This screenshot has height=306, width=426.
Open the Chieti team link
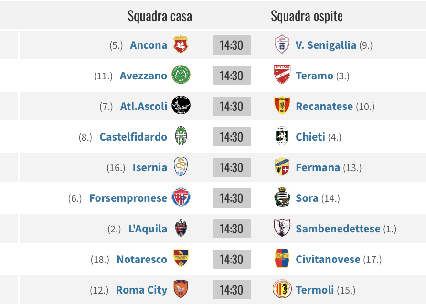(x=310, y=137)
